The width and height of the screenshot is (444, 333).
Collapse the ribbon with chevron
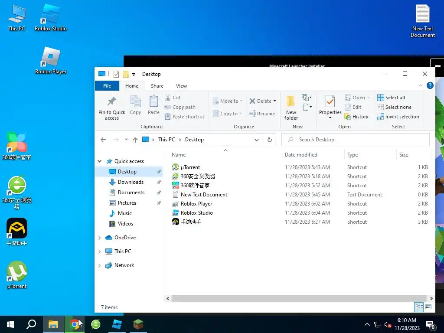point(420,85)
